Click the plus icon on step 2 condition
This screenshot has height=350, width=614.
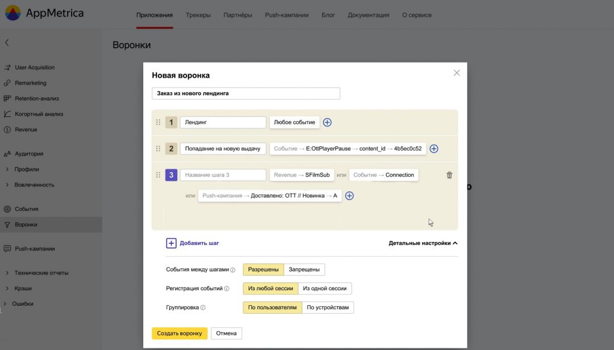[x=434, y=148]
